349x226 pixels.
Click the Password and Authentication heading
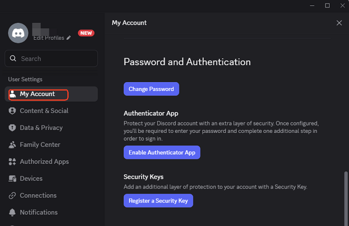[x=187, y=62]
